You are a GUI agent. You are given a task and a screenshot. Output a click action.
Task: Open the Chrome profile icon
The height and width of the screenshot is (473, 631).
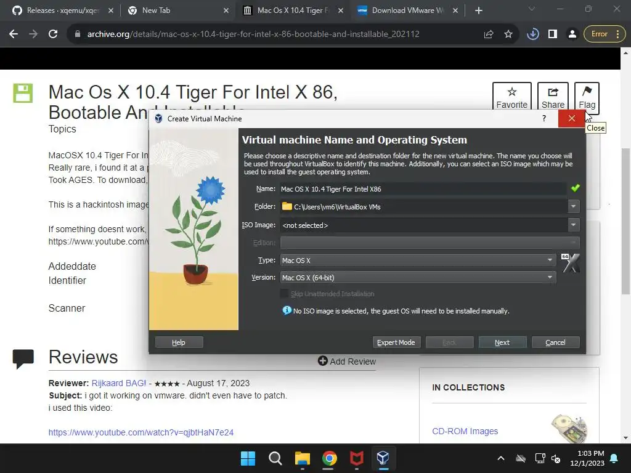tap(572, 34)
